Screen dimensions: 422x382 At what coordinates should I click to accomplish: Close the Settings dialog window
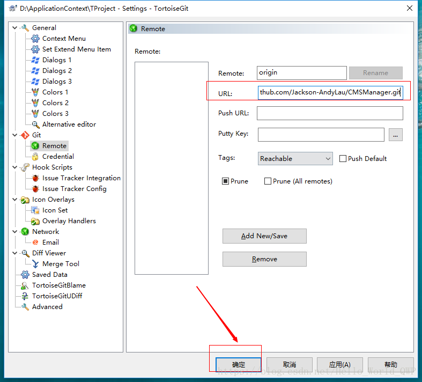(x=410, y=8)
